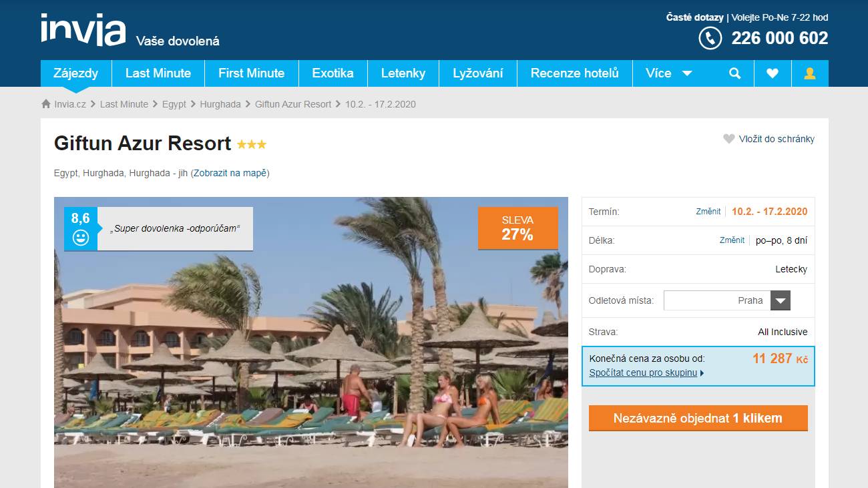Open the Odletová místa dropdown arrow
Screen dimensions: 868x488
tap(781, 300)
